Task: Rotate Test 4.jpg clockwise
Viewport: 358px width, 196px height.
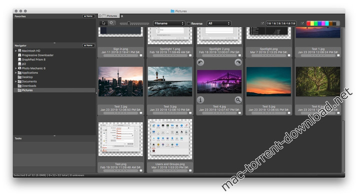Action: point(238,62)
